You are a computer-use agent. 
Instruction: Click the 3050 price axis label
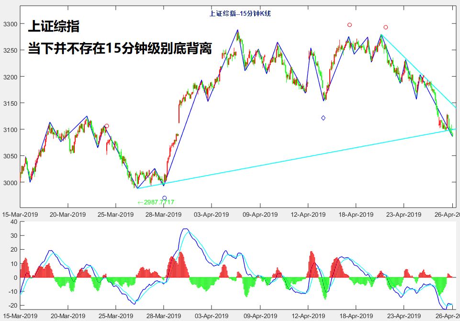[10, 156]
